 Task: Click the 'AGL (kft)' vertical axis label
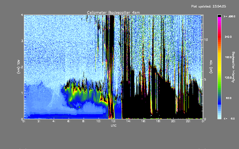211,67
